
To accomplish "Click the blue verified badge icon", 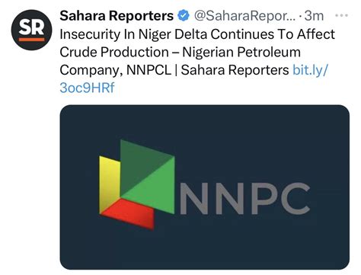I will click(x=184, y=16).
